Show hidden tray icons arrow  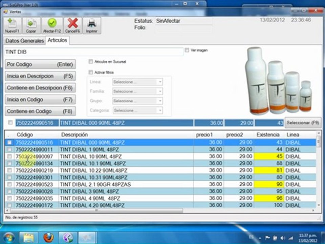point(260,238)
